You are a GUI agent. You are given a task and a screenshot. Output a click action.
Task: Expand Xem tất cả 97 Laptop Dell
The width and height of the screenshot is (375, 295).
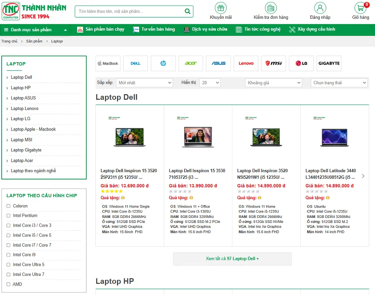232,259
